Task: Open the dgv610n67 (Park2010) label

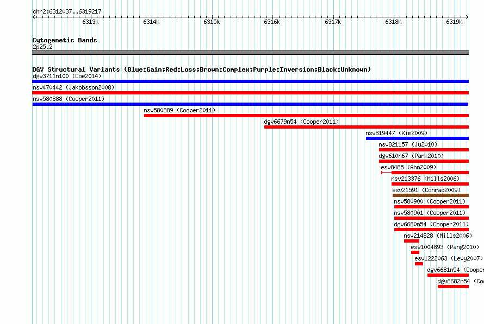Action: point(411,156)
